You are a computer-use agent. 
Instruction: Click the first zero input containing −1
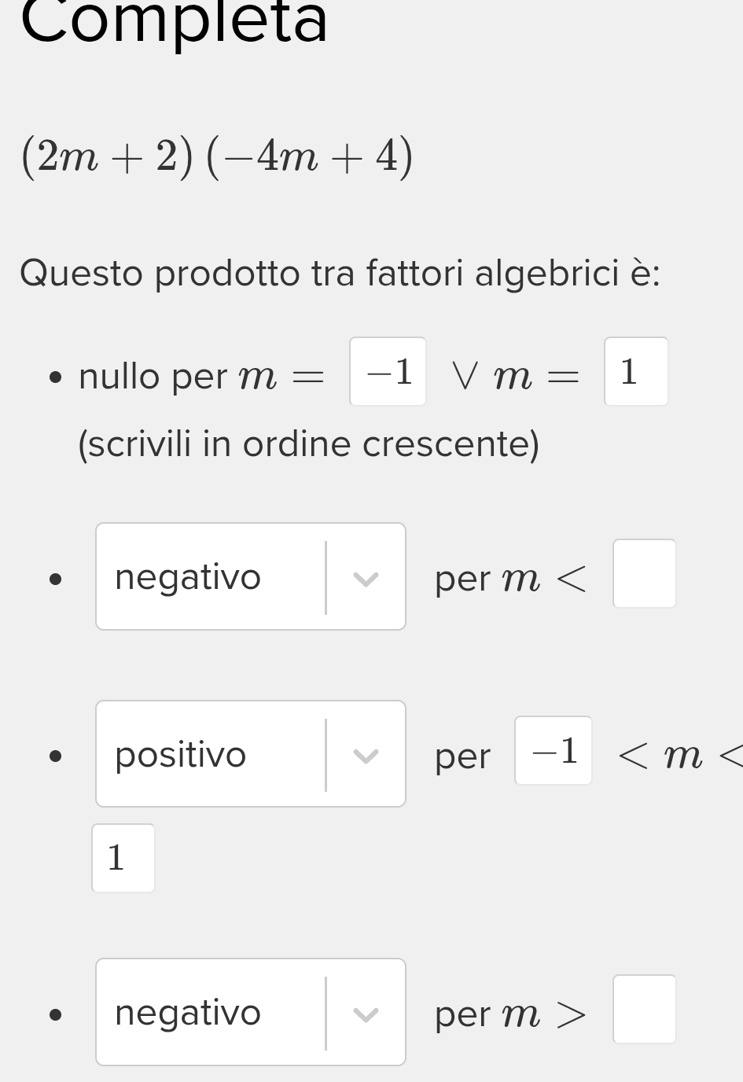click(x=388, y=372)
